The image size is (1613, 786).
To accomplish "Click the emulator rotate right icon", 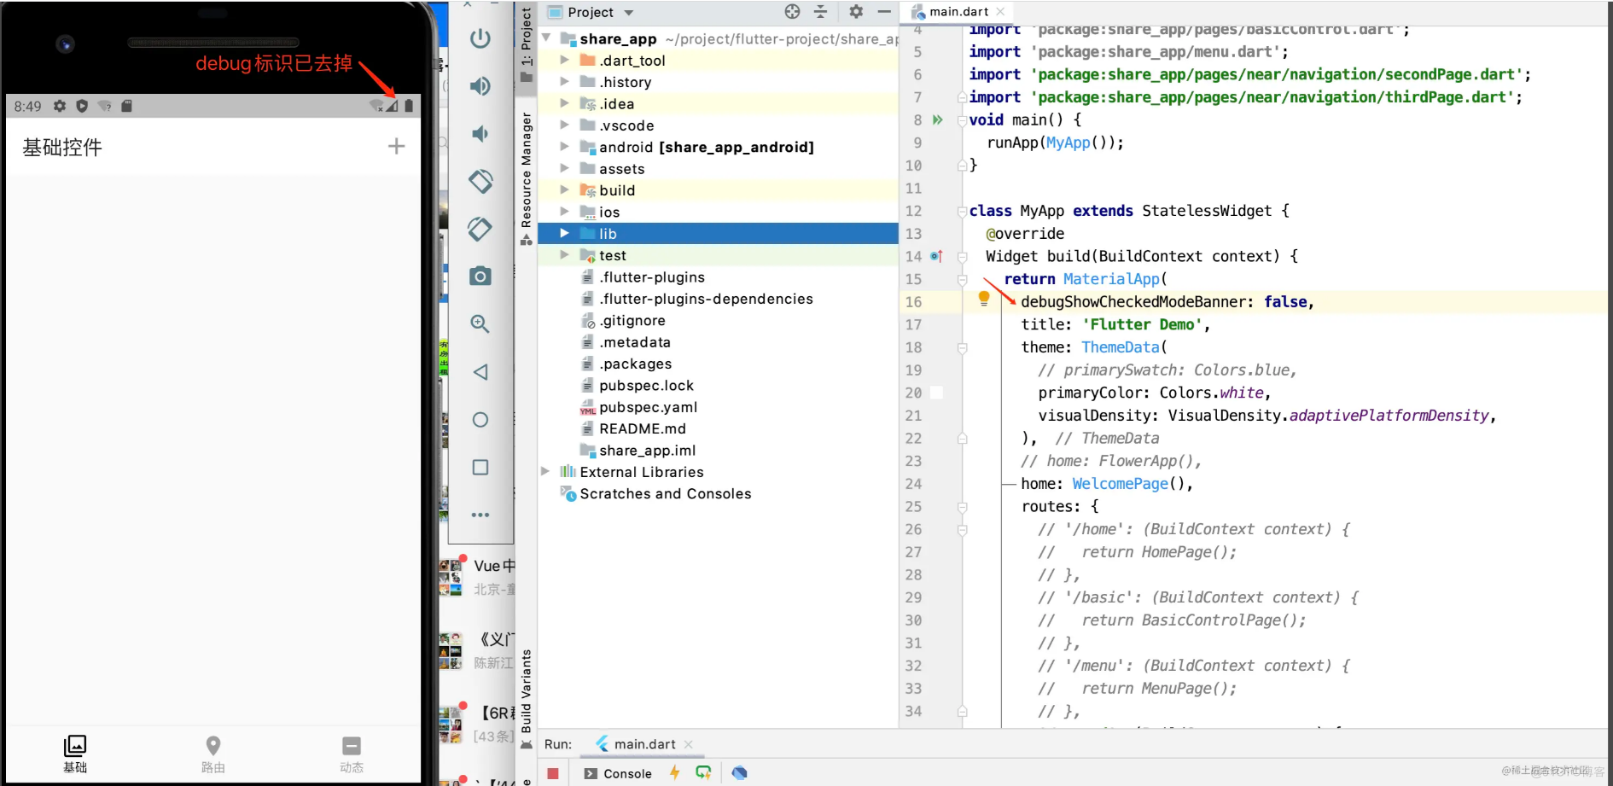I will [x=480, y=229].
